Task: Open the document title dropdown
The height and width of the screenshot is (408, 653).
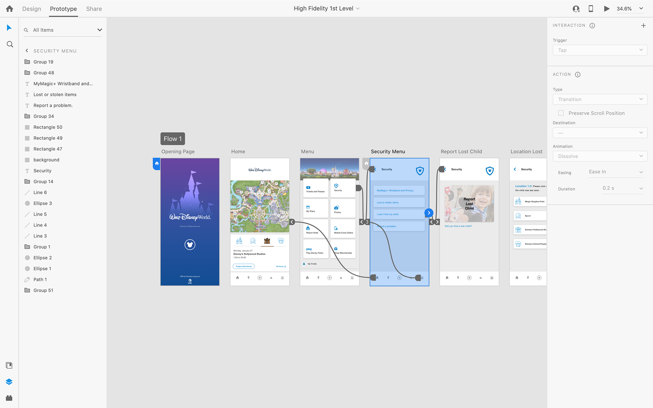Action: (358, 8)
